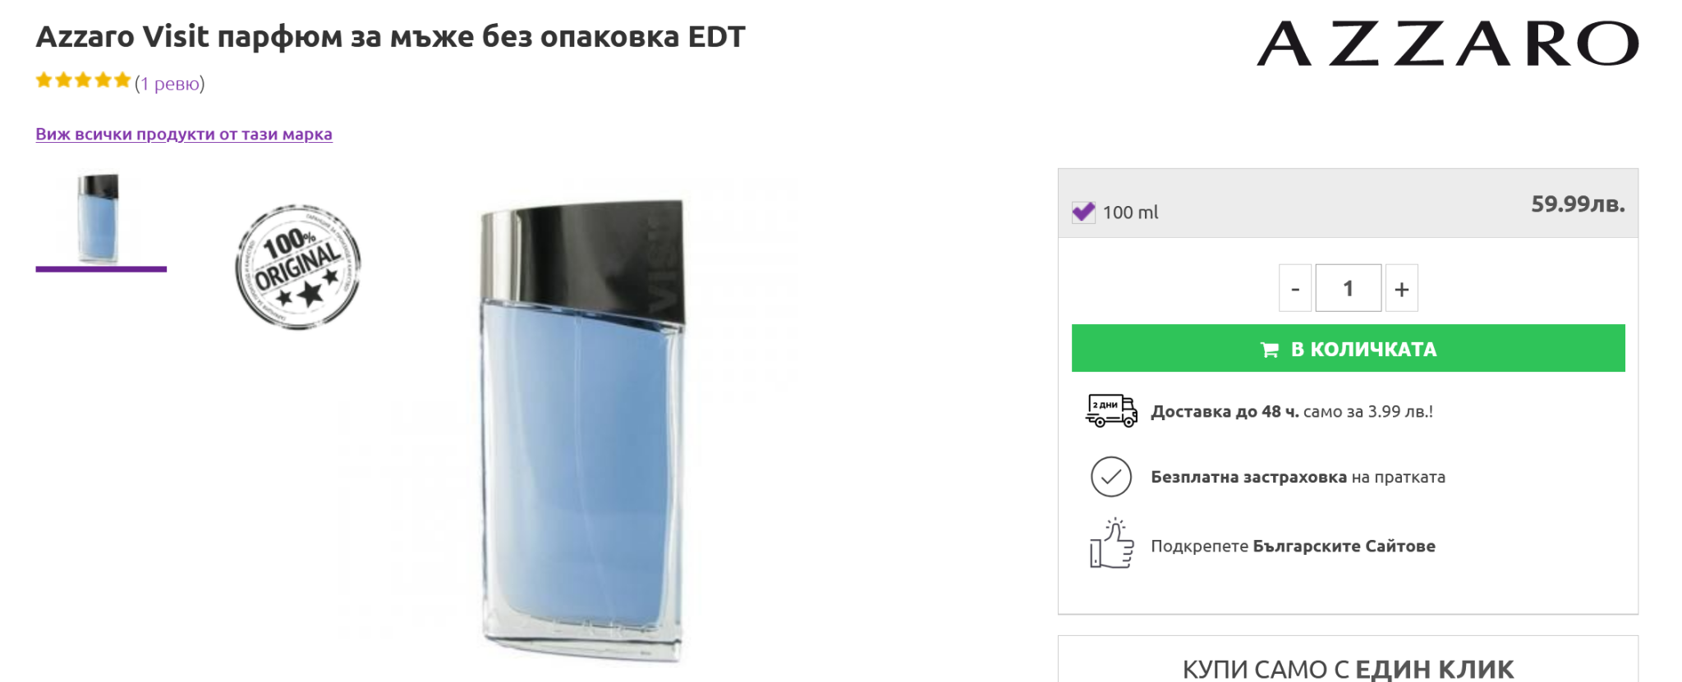This screenshot has height=682, width=1682.
Task: Decrease quantity with the minus button
Action: coord(1295,288)
